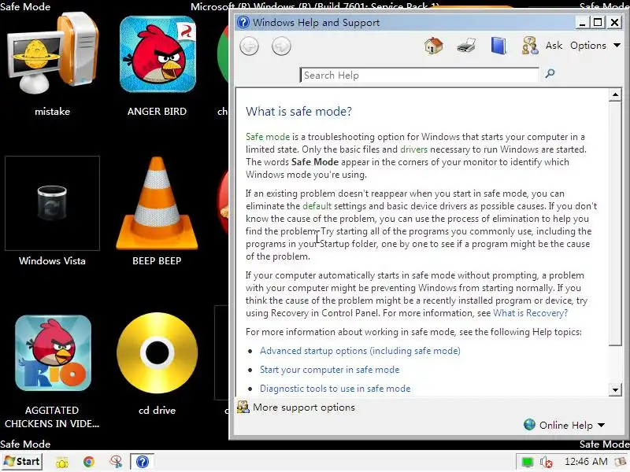
Task: Maximize the Help and Support window
Action: [x=598, y=23]
